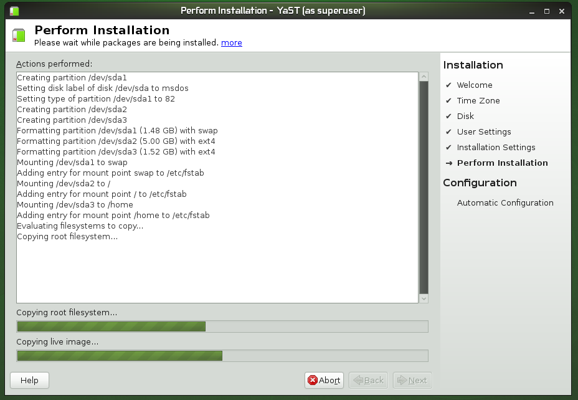The height and width of the screenshot is (400, 578).
Task: Click 'Mounting /dev/sda1 to swap' line
Action: pyautogui.click(x=72, y=163)
